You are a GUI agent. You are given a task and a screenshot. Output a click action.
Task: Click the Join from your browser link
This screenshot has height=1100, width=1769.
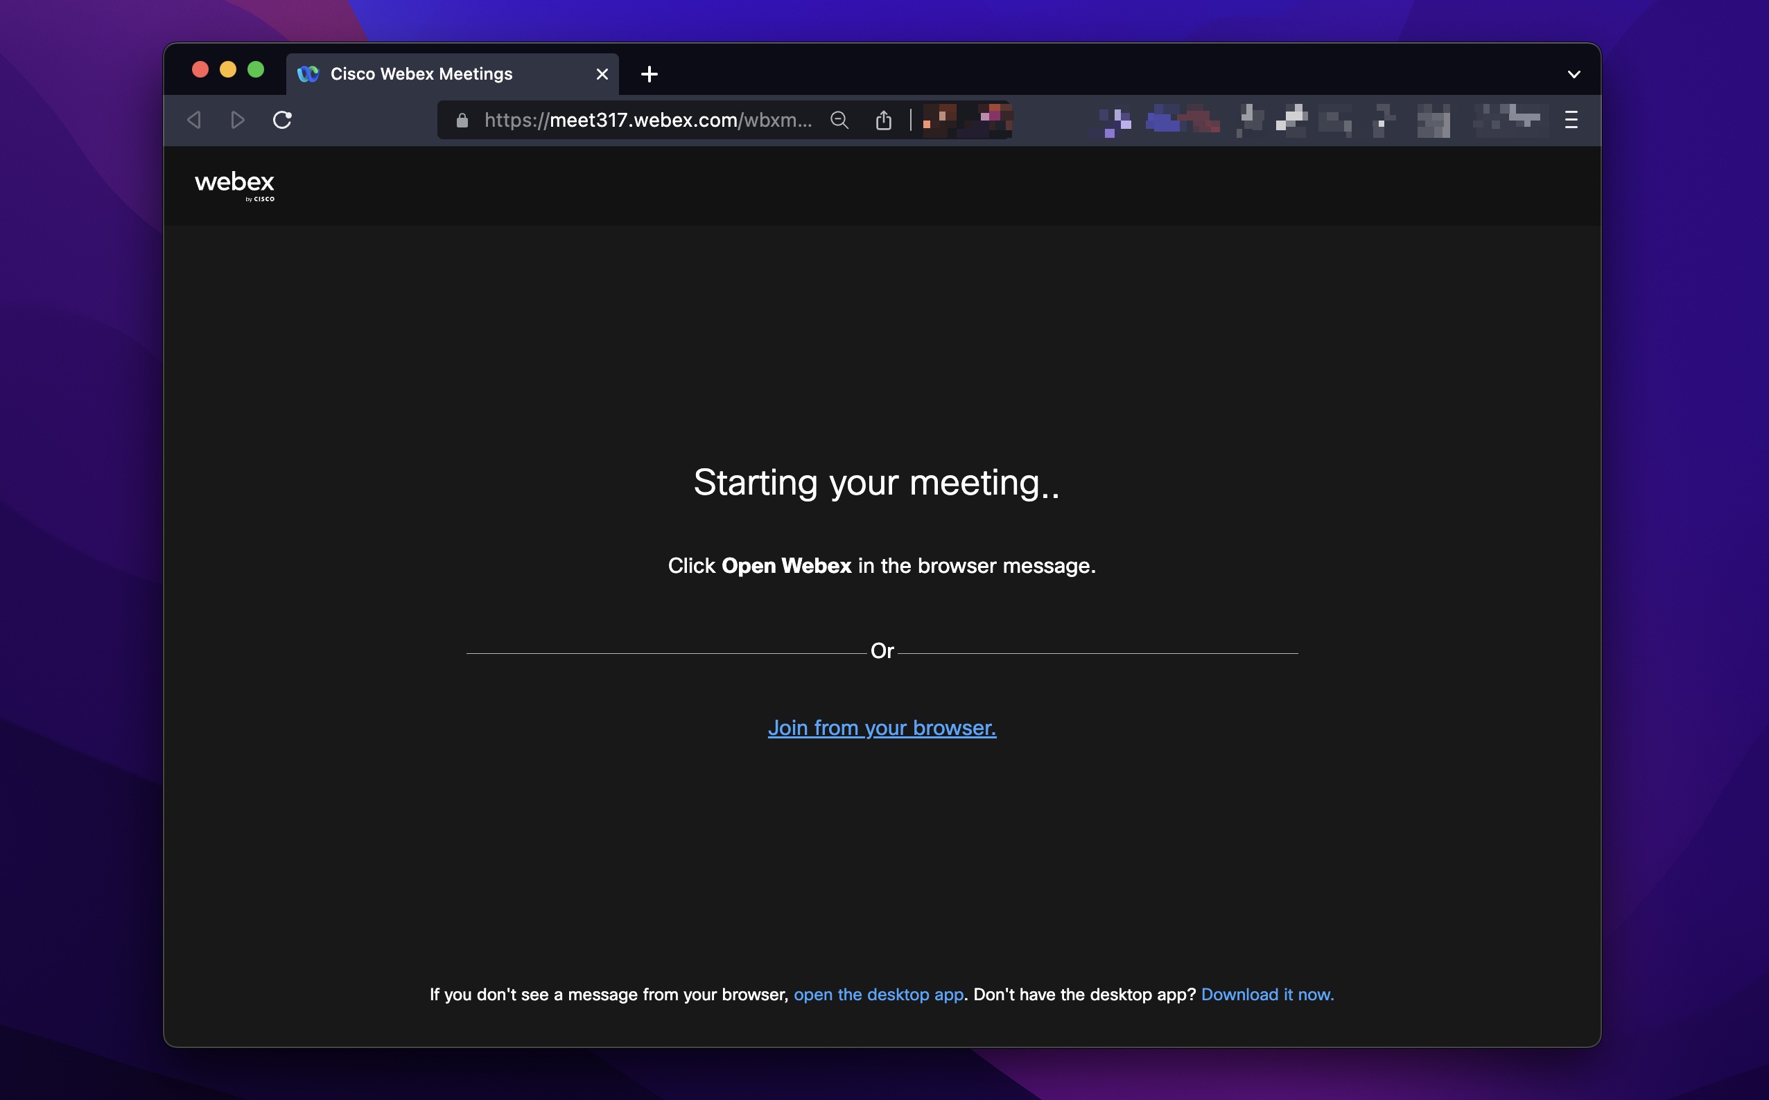[882, 727]
